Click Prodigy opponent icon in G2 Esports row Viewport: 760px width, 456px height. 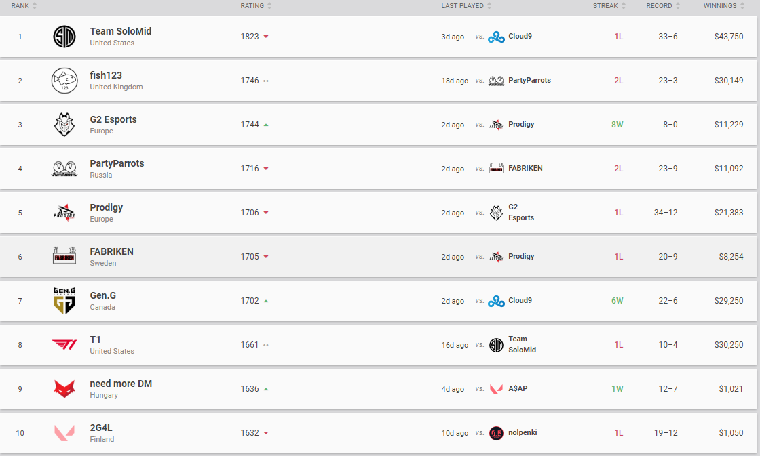click(496, 125)
